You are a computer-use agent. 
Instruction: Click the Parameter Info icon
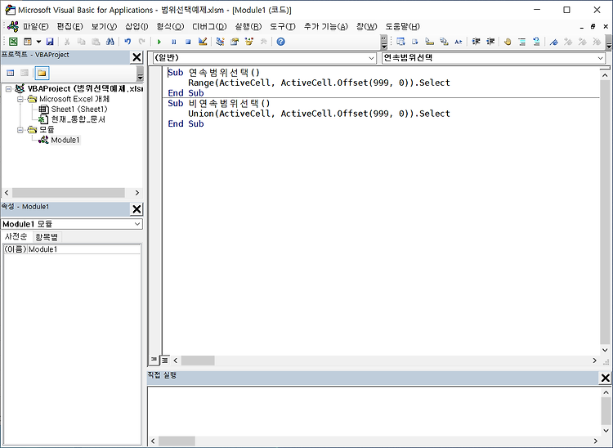444,42
